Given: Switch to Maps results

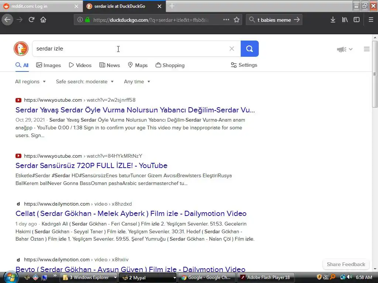Looking at the screenshot, I should coord(138,65).
